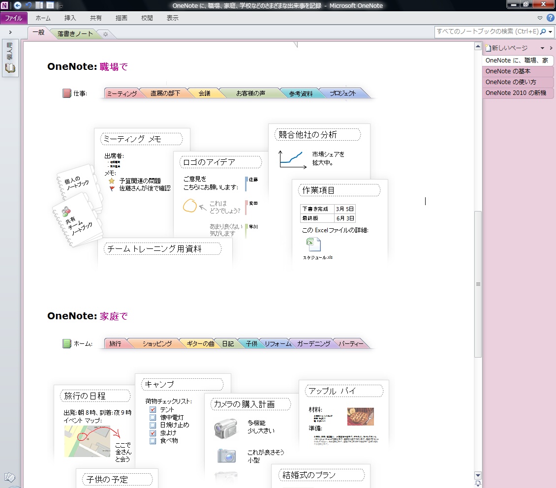The width and height of the screenshot is (556, 488).
Task: Open the search scope dropdown arrow
Action: point(550,32)
